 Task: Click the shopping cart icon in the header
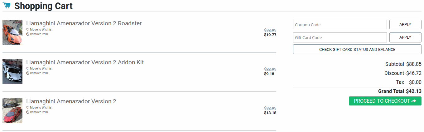(7, 5)
